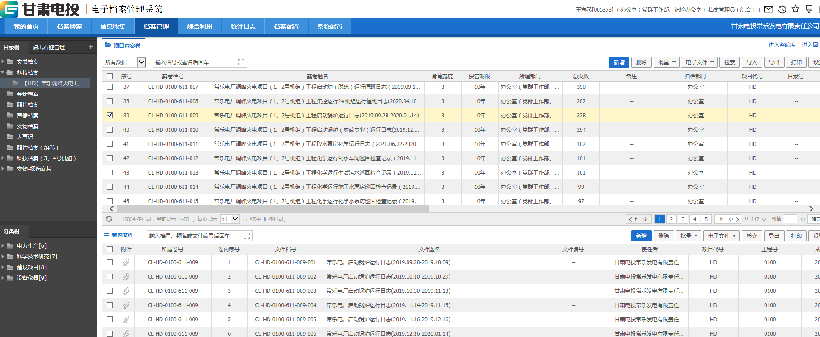The image size is (820, 337).
Task: Expand the 文书档案 tree node
Action: tap(3, 62)
